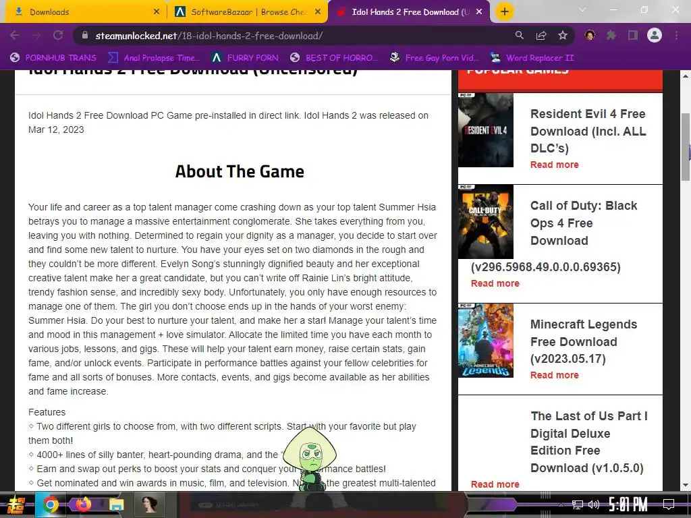Click the scrollbar down arrow
The width and height of the screenshot is (691, 518).
coord(686,486)
